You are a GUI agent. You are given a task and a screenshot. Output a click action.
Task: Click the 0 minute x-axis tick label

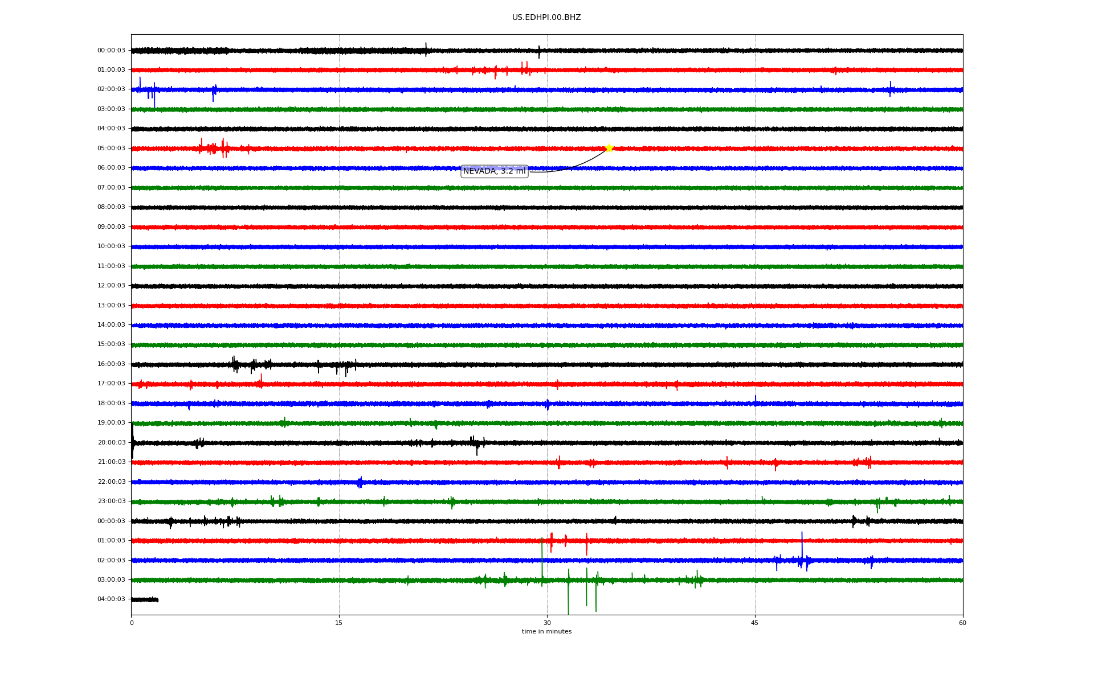coord(132,623)
